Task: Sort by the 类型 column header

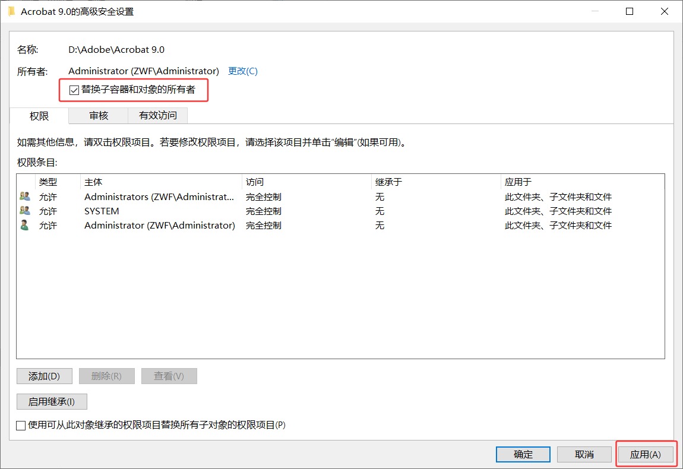Action: [x=58, y=182]
